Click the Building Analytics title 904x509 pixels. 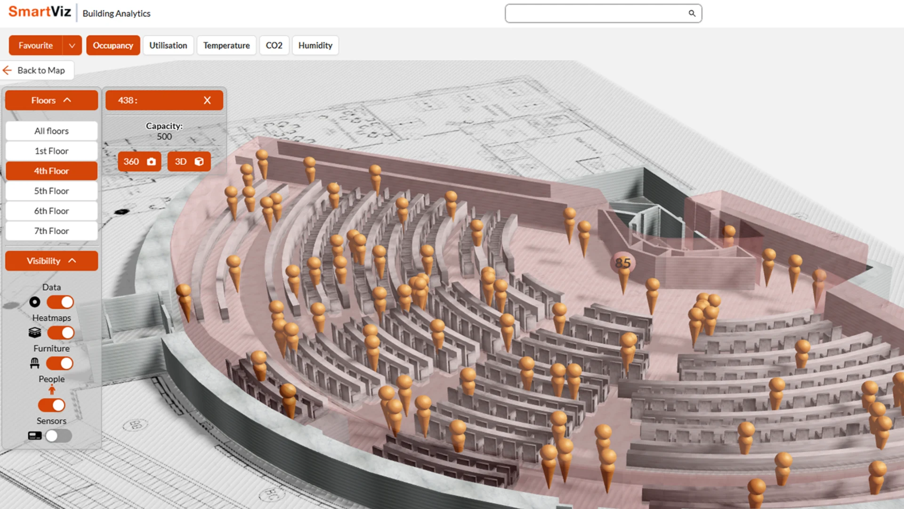coord(116,14)
